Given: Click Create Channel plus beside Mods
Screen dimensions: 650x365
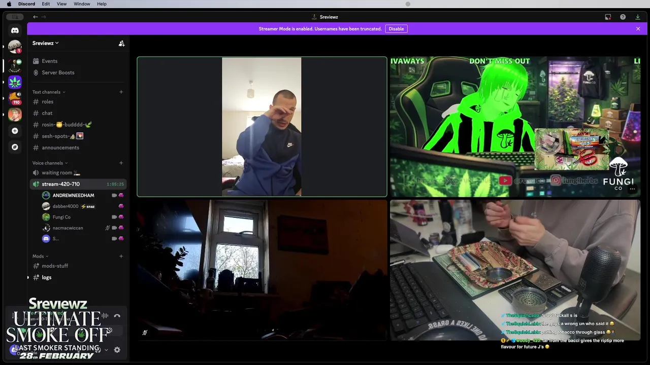Looking at the screenshot, I should click(121, 256).
